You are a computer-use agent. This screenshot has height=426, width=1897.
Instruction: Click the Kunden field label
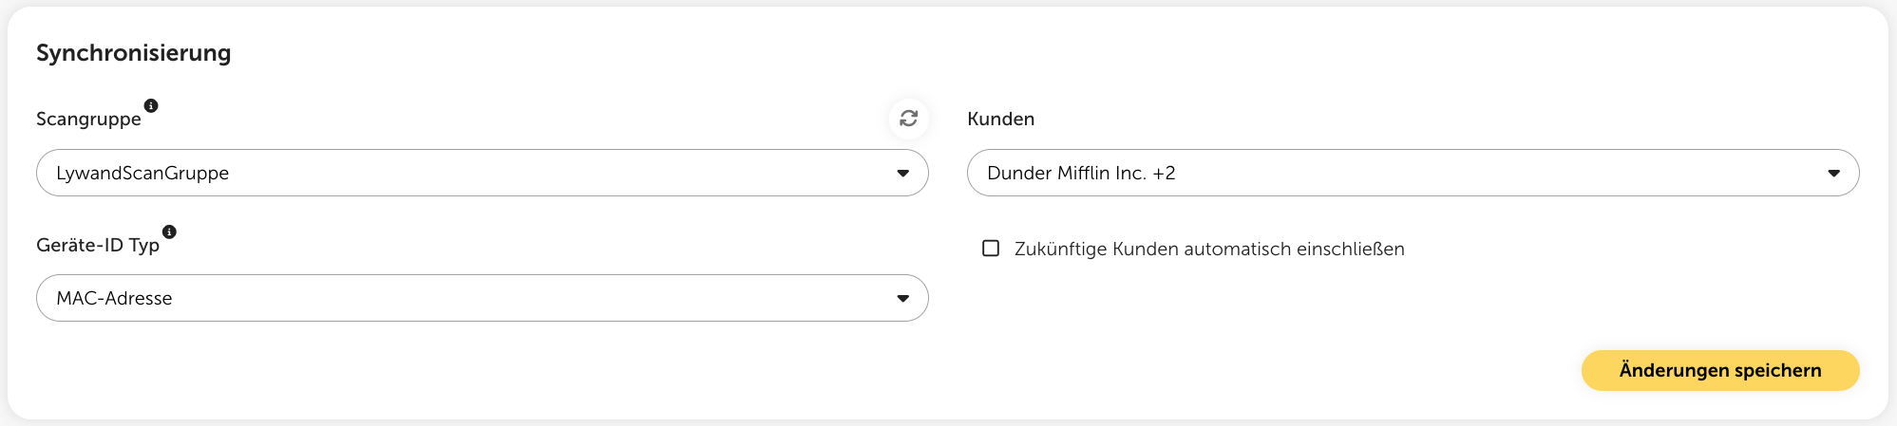click(1001, 119)
